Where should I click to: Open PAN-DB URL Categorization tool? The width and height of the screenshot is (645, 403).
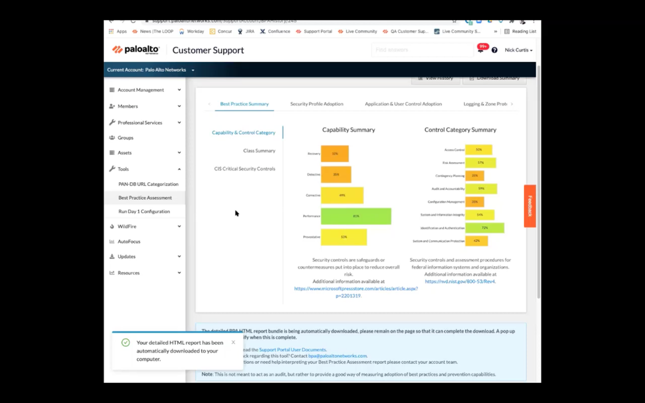click(149, 184)
